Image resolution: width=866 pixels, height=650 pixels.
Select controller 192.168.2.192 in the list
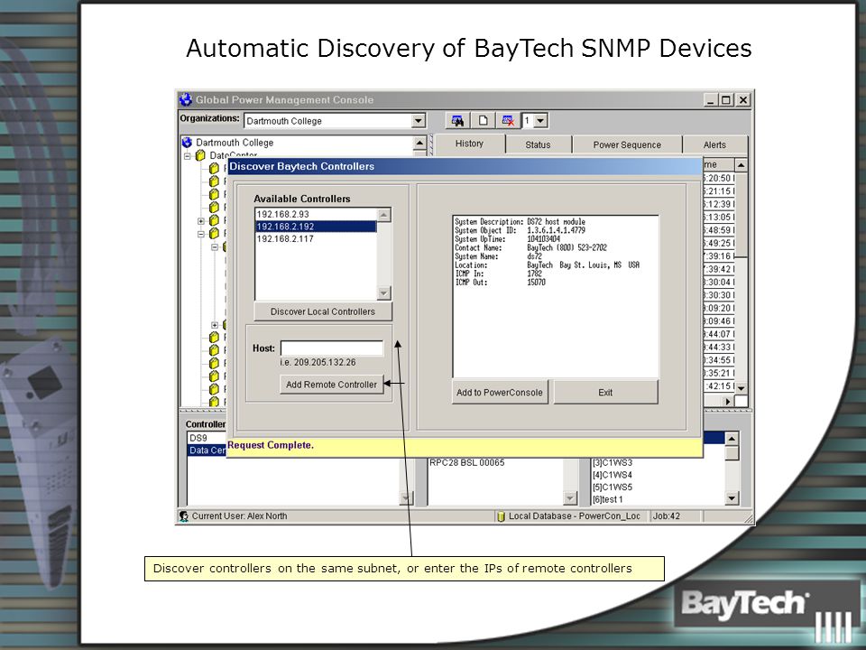click(316, 227)
